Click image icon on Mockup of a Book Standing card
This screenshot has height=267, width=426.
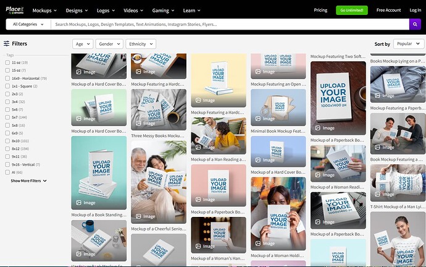click(x=78, y=203)
